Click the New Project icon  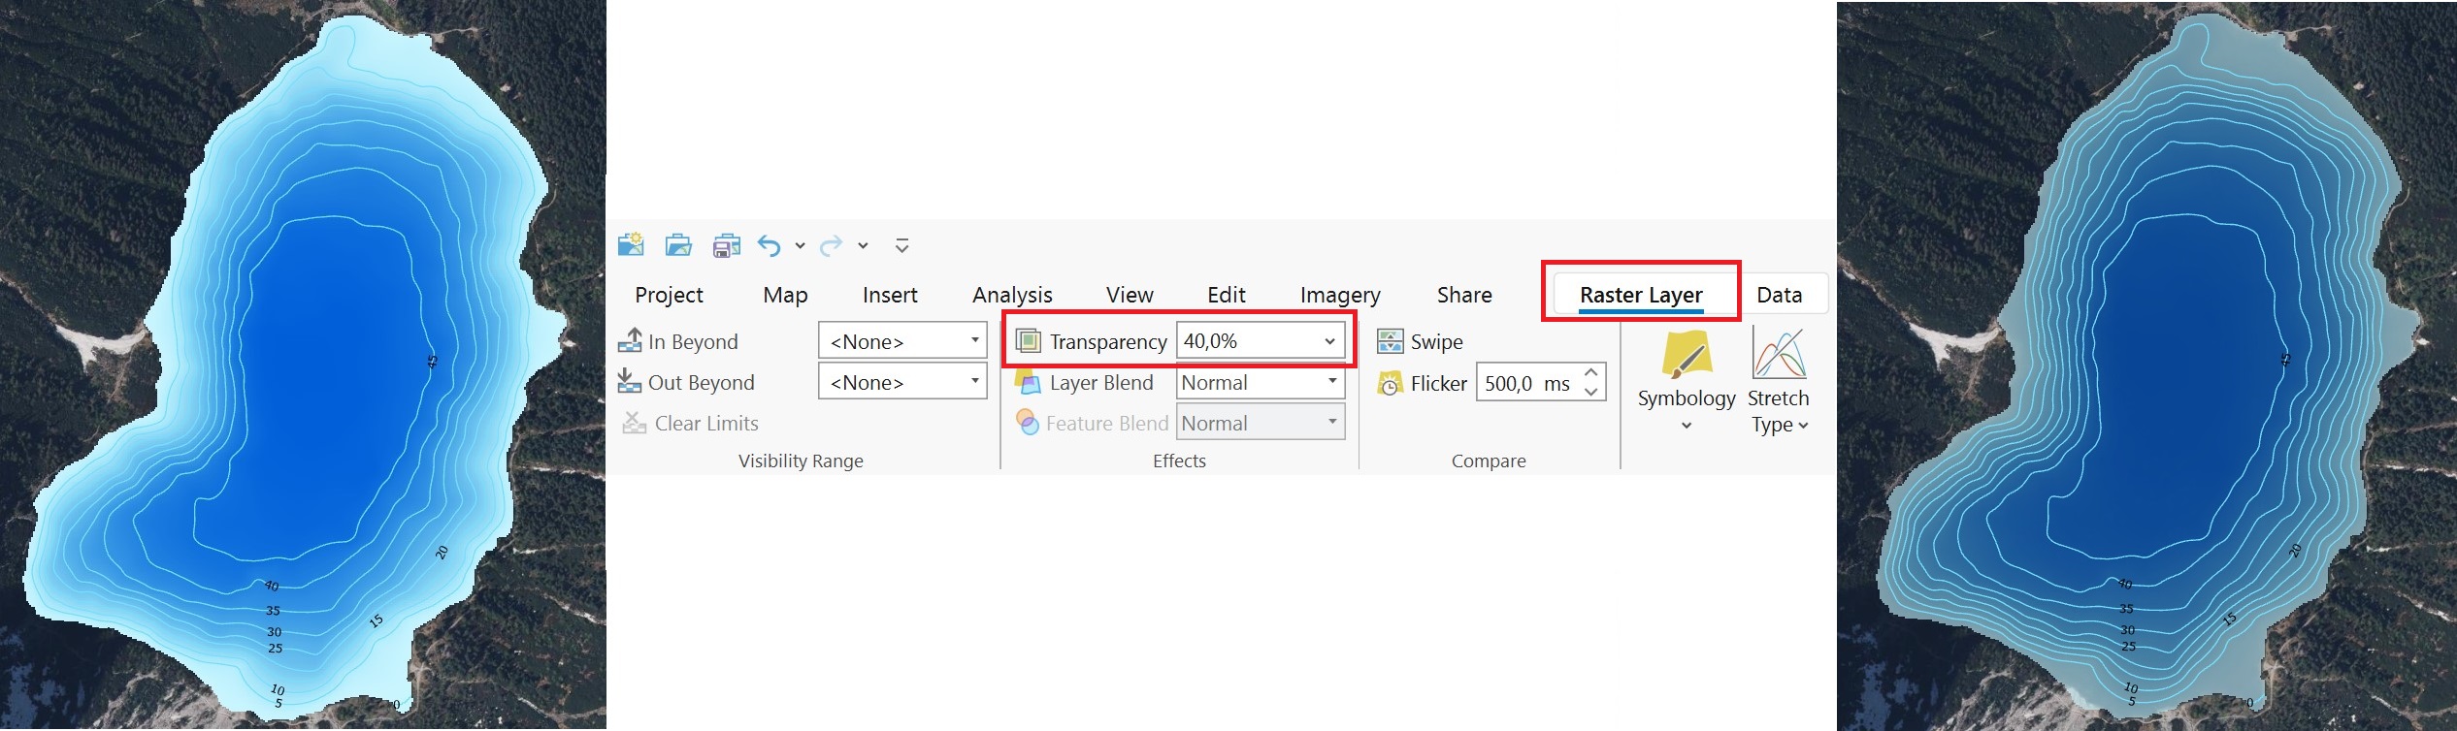(x=631, y=244)
